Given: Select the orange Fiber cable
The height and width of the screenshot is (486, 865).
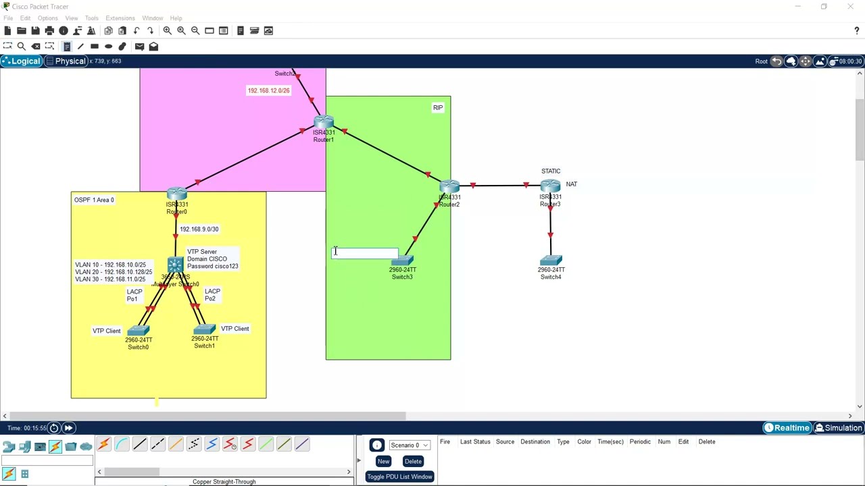Looking at the screenshot, I should point(176,444).
